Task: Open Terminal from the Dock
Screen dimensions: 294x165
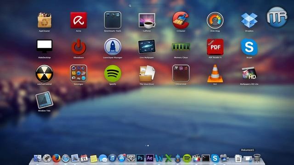Action: pos(206,158)
